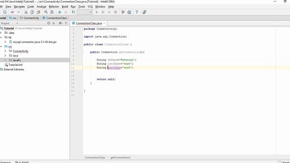
Task: Select External Libraries node
Action: (14, 69)
